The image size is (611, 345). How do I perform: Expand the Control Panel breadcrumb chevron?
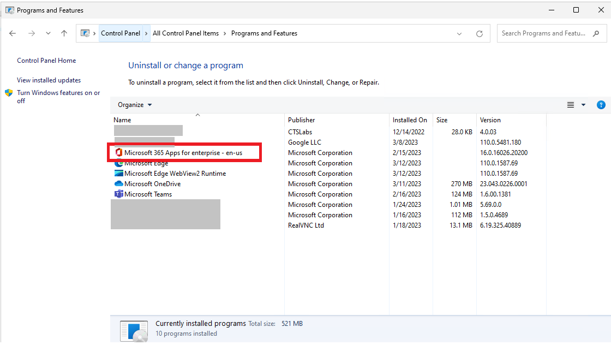point(145,33)
